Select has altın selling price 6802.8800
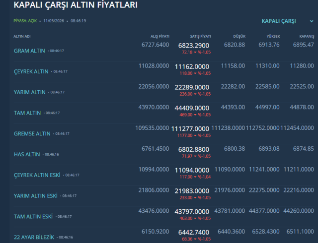318x243 pixels. pos(194,149)
